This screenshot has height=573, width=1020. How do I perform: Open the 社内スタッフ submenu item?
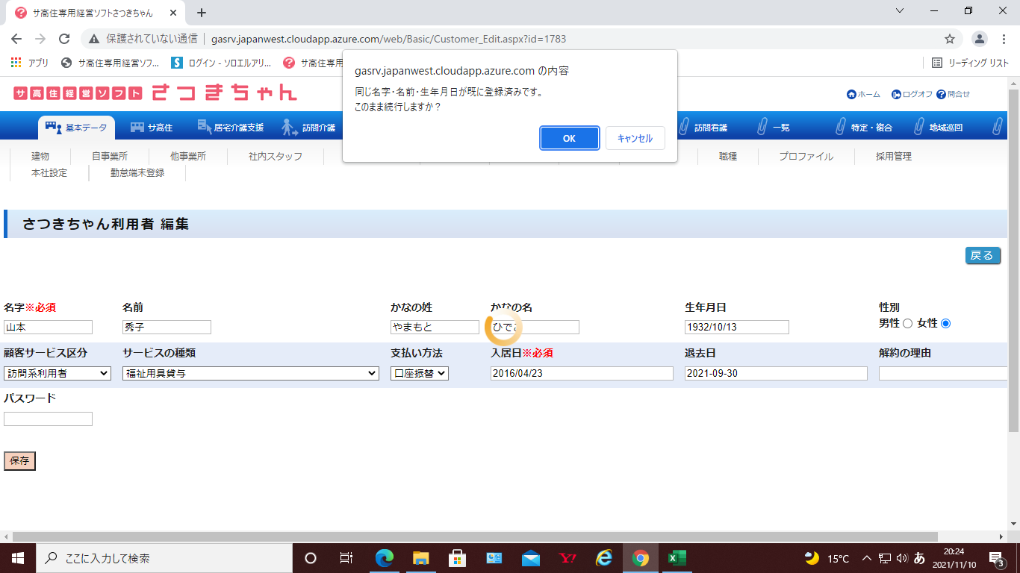(x=276, y=157)
